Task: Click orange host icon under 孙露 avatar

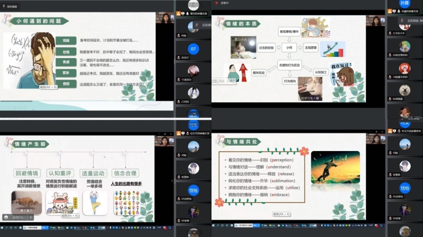Action: (x=390, y=11)
